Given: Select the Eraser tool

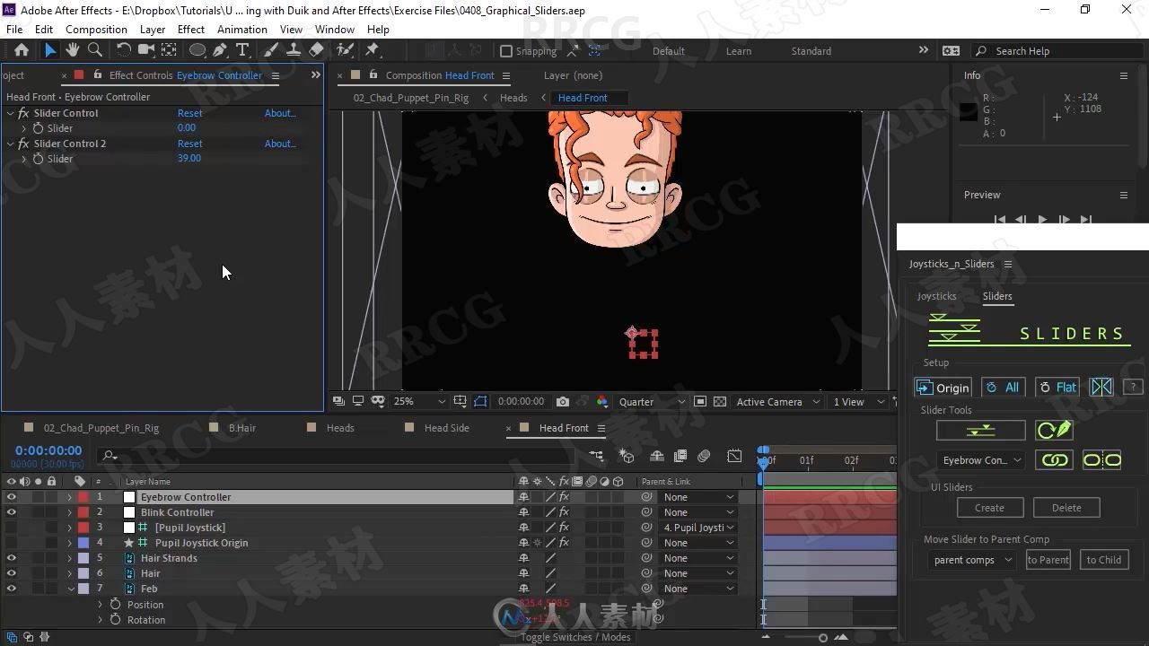Looking at the screenshot, I should pyautogui.click(x=316, y=51).
